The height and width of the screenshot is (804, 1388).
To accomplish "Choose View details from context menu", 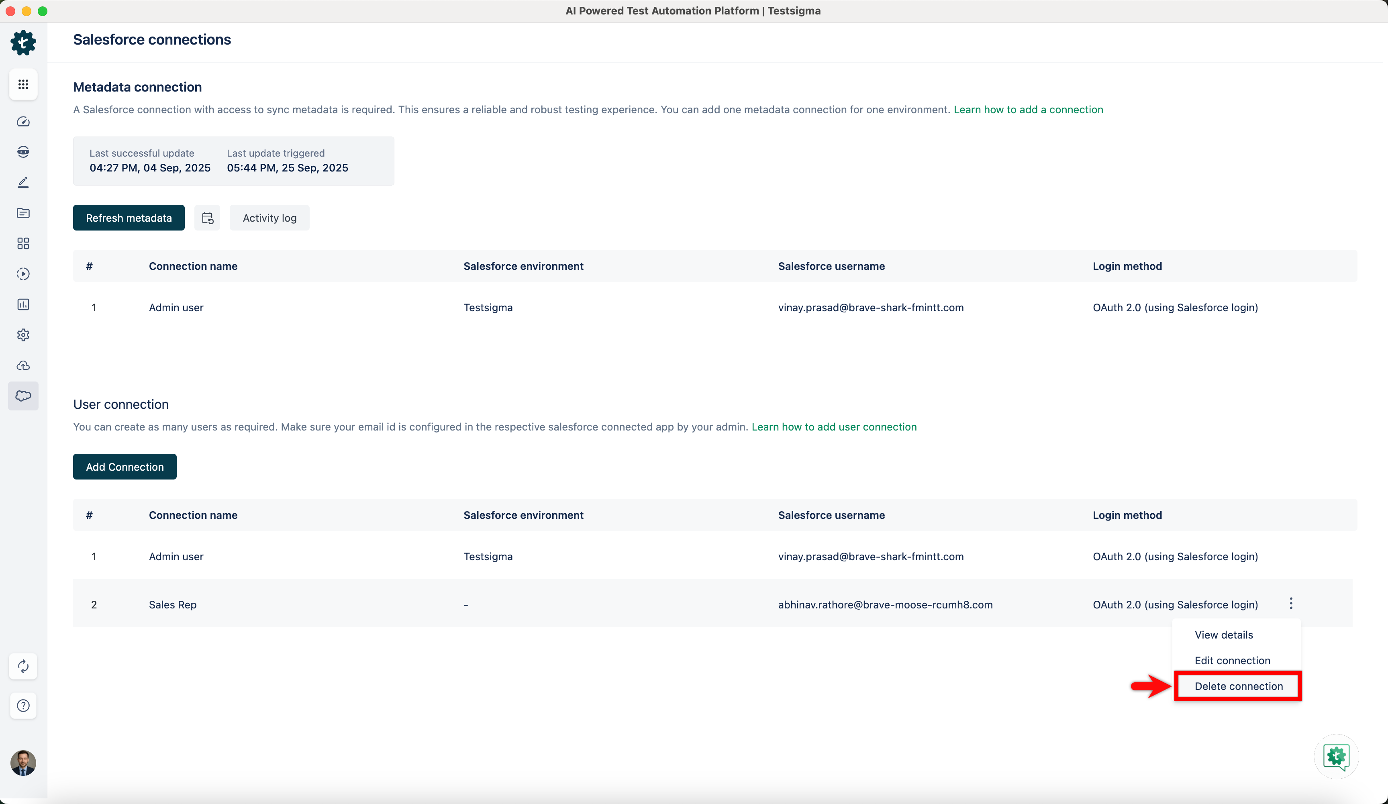I will point(1223,635).
